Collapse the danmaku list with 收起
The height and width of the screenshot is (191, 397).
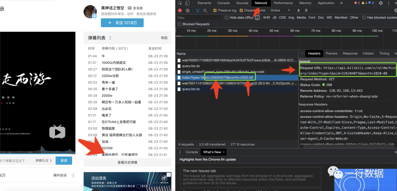[x=164, y=38]
